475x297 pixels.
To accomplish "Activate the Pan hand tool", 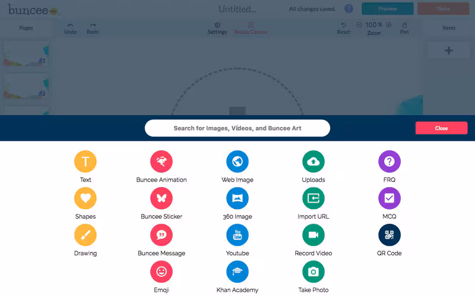I will click(x=404, y=29).
